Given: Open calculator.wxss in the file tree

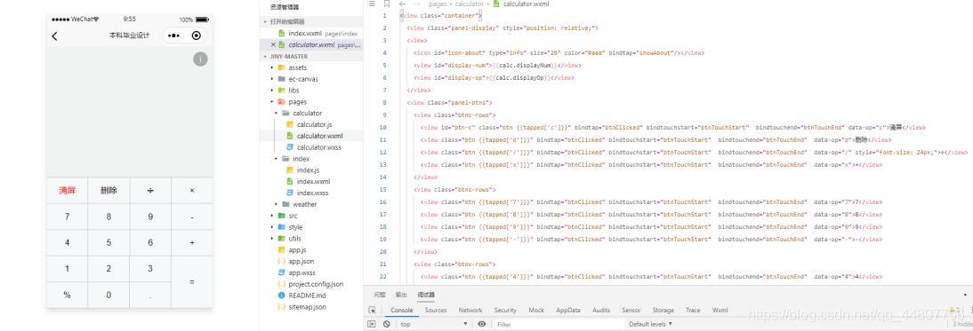Looking at the screenshot, I should coord(318,147).
